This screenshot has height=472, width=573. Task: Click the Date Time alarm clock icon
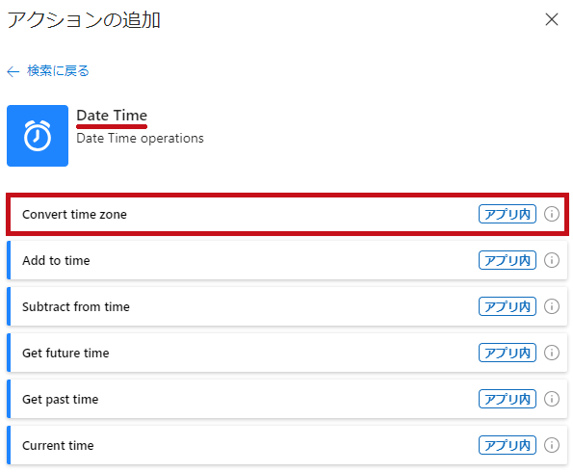click(38, 136)
